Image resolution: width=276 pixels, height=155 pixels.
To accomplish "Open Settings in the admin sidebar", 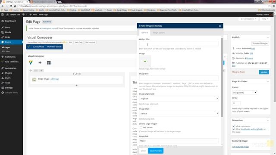I will (9, 88).
